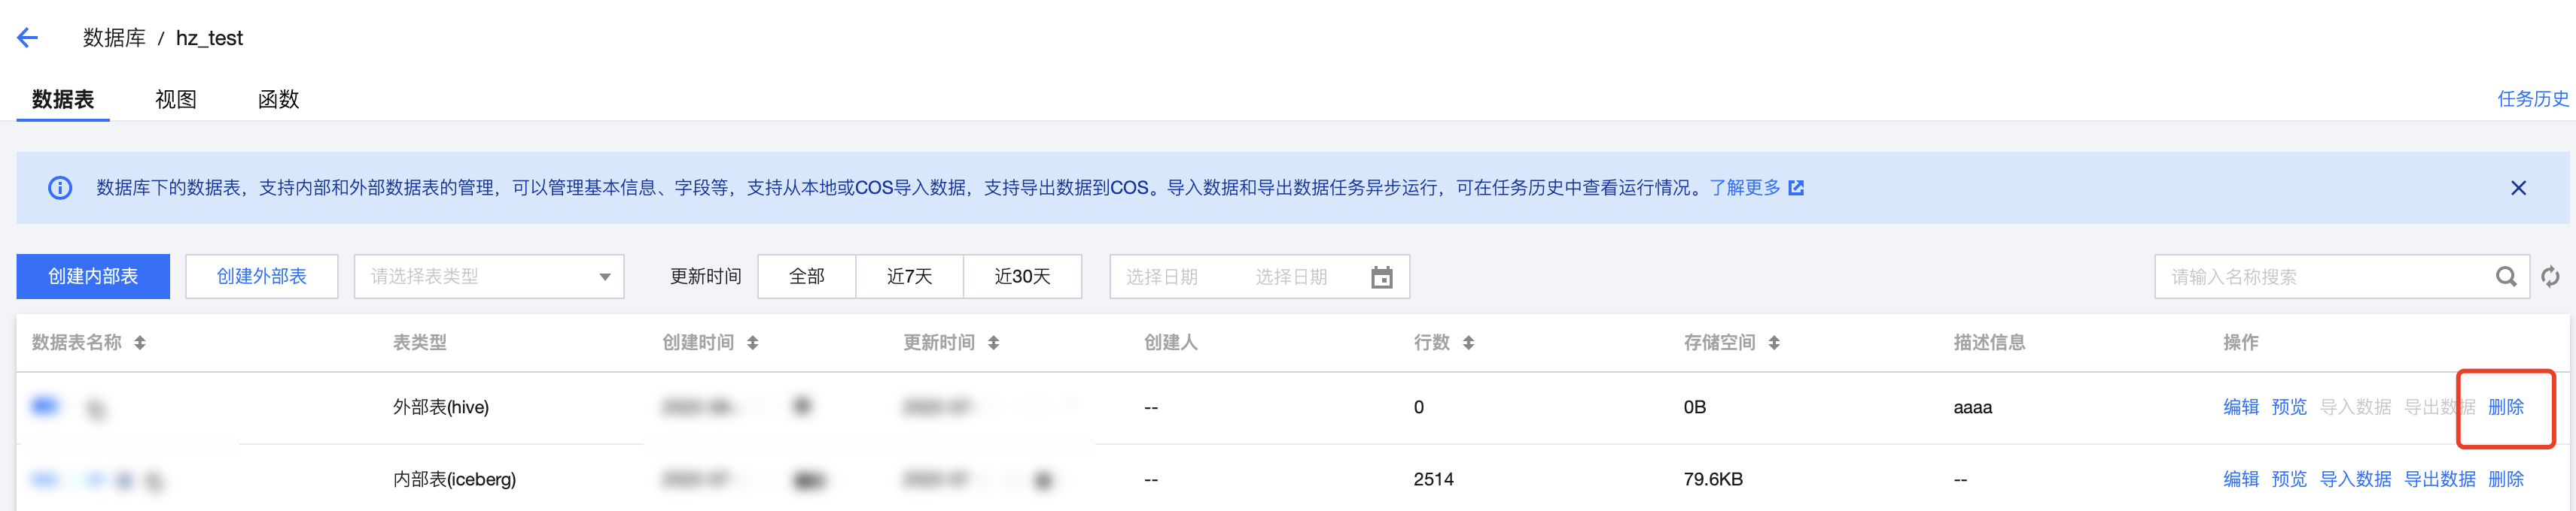The width and height of the screenshot is (2576, 511).
Task: Select the 近30天 update time filter
Action: click(1023, 277)
